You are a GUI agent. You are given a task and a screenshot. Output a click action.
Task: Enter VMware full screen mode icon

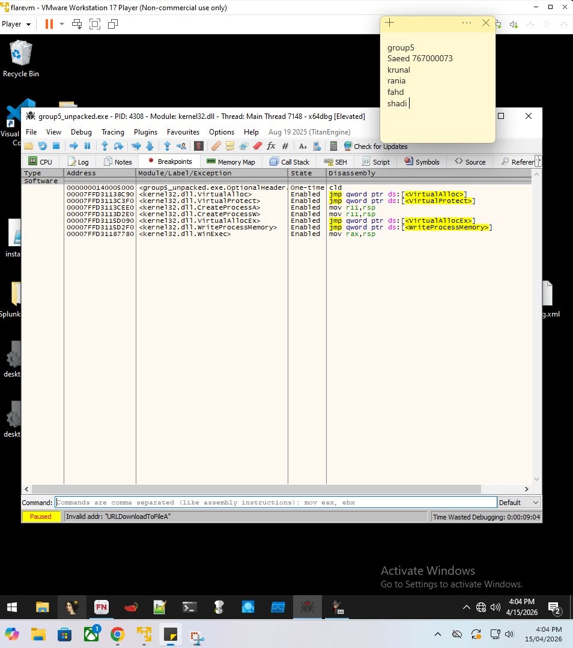pyautogui.click(x=95, y=24)
